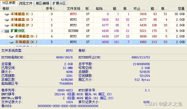
Task: Sort by the 卷标 column header
Action: pyautogui.click(x=22, y=9)
